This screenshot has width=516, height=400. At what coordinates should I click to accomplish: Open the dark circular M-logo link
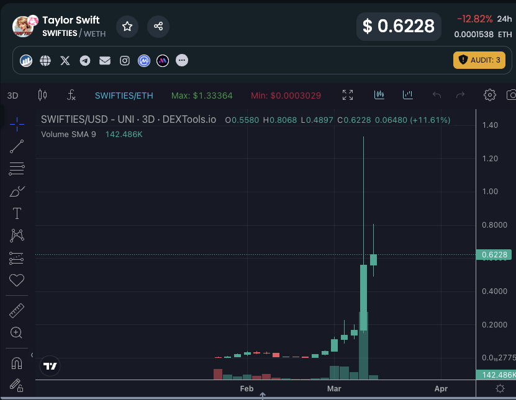(x=163, y=61)
